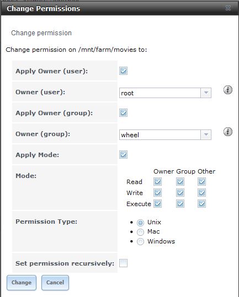Uncheck Write permission for Group
Screen dimensions: 239x297
tap(180, 193)
